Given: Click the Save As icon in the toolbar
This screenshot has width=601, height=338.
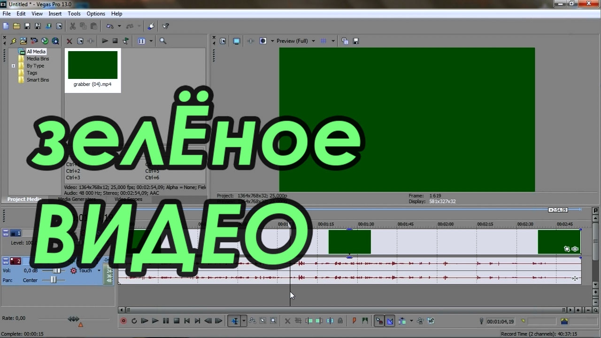Looking at the screenshot, I should pos(38,26).
